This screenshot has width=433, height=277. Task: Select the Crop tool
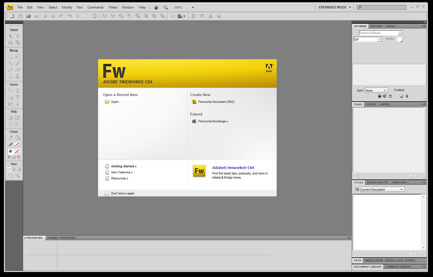pos(18,43)
